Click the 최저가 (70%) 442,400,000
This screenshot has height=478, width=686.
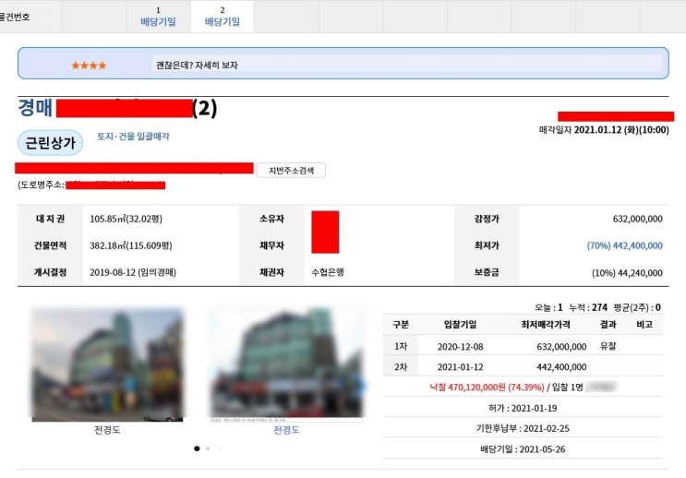click(625, 245)
